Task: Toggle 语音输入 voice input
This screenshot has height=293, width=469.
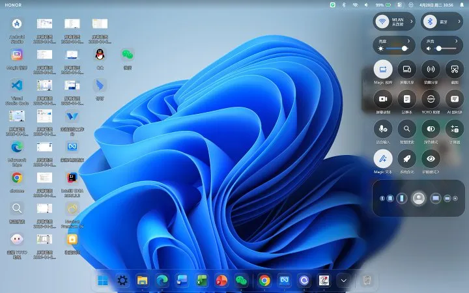Action: pos(383,129)
